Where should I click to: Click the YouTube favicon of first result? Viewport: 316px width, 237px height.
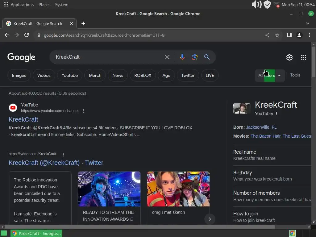point(13,108)
